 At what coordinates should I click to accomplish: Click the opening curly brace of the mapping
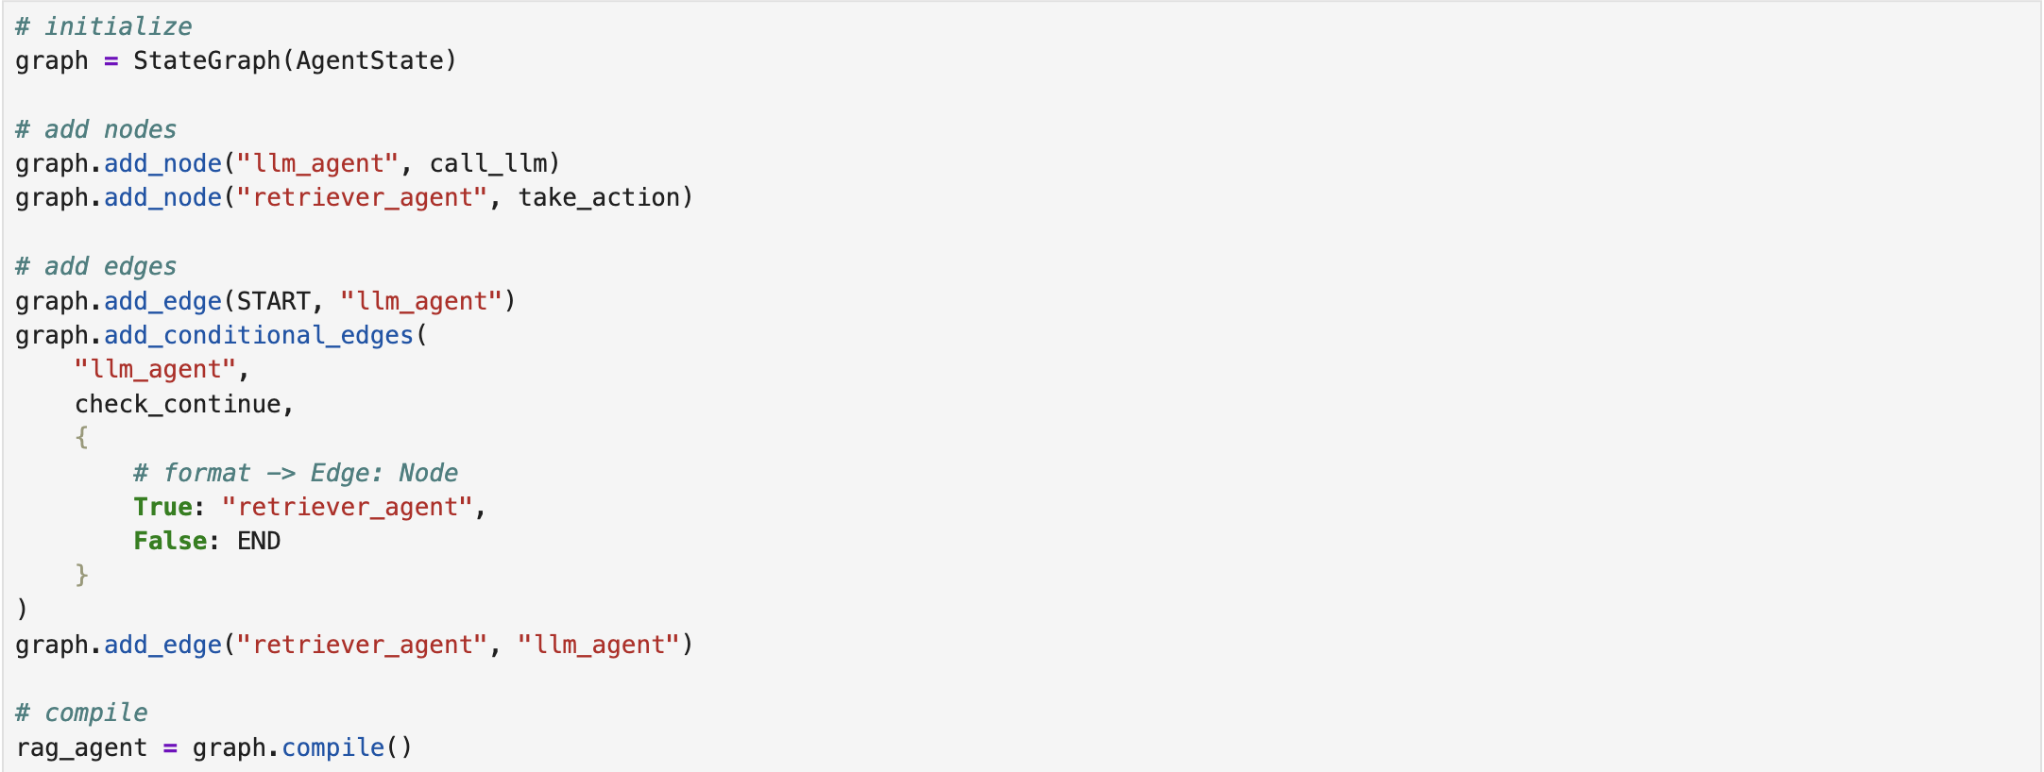click(x=82, y=438)
